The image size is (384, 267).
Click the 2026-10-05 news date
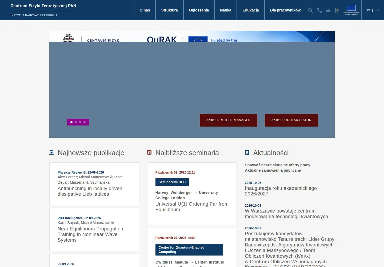(x=253, y=183)
